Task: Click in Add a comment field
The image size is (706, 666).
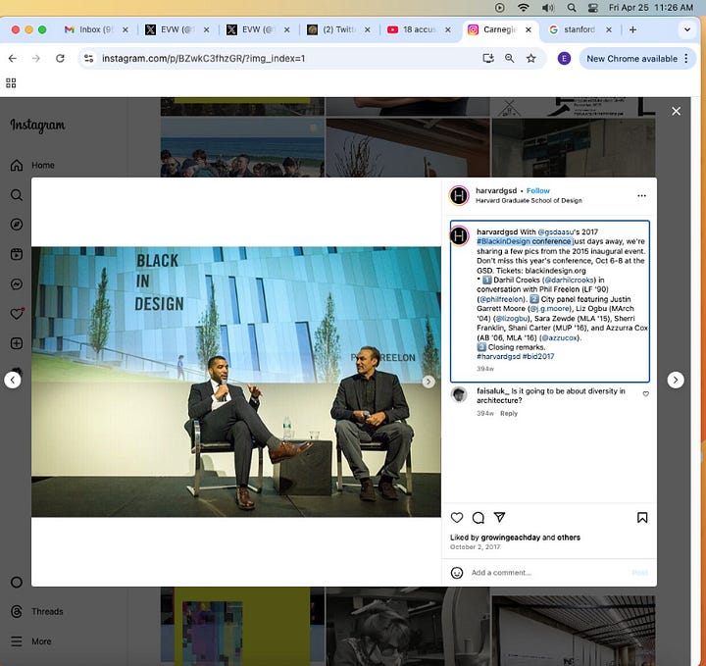Action: point(549,573)
